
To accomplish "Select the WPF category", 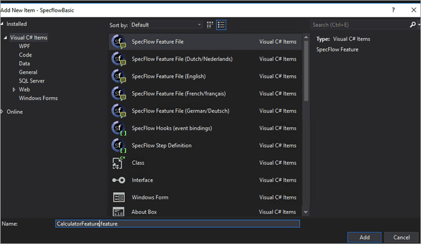I will tap(25, 46).
